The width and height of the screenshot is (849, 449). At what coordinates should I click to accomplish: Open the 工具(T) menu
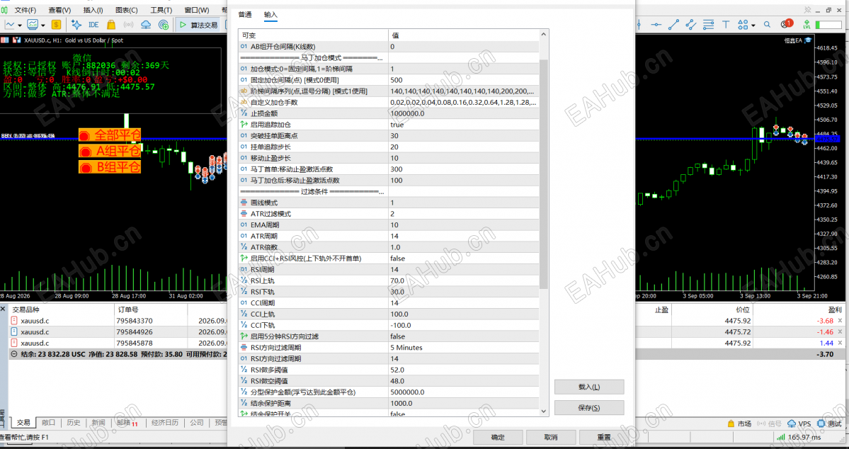[161, 11]
